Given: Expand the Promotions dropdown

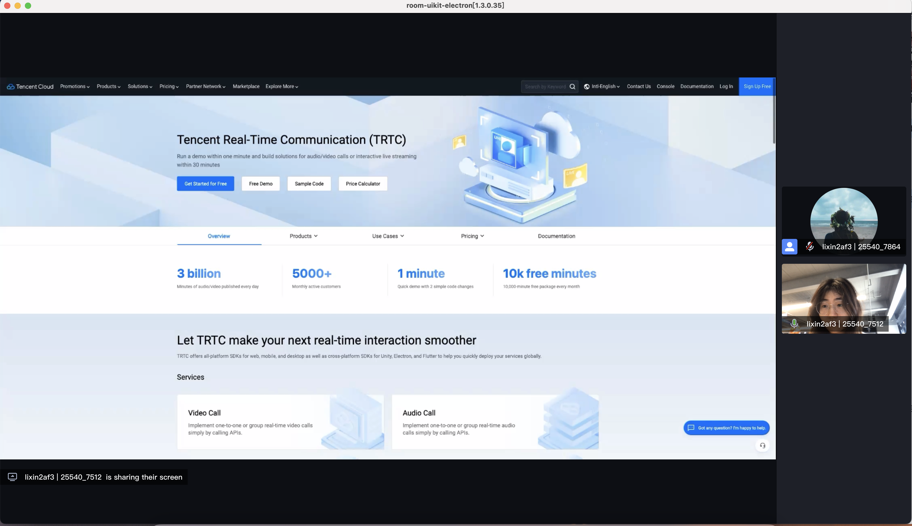Looking at the screenshot, I should (75, 86).
